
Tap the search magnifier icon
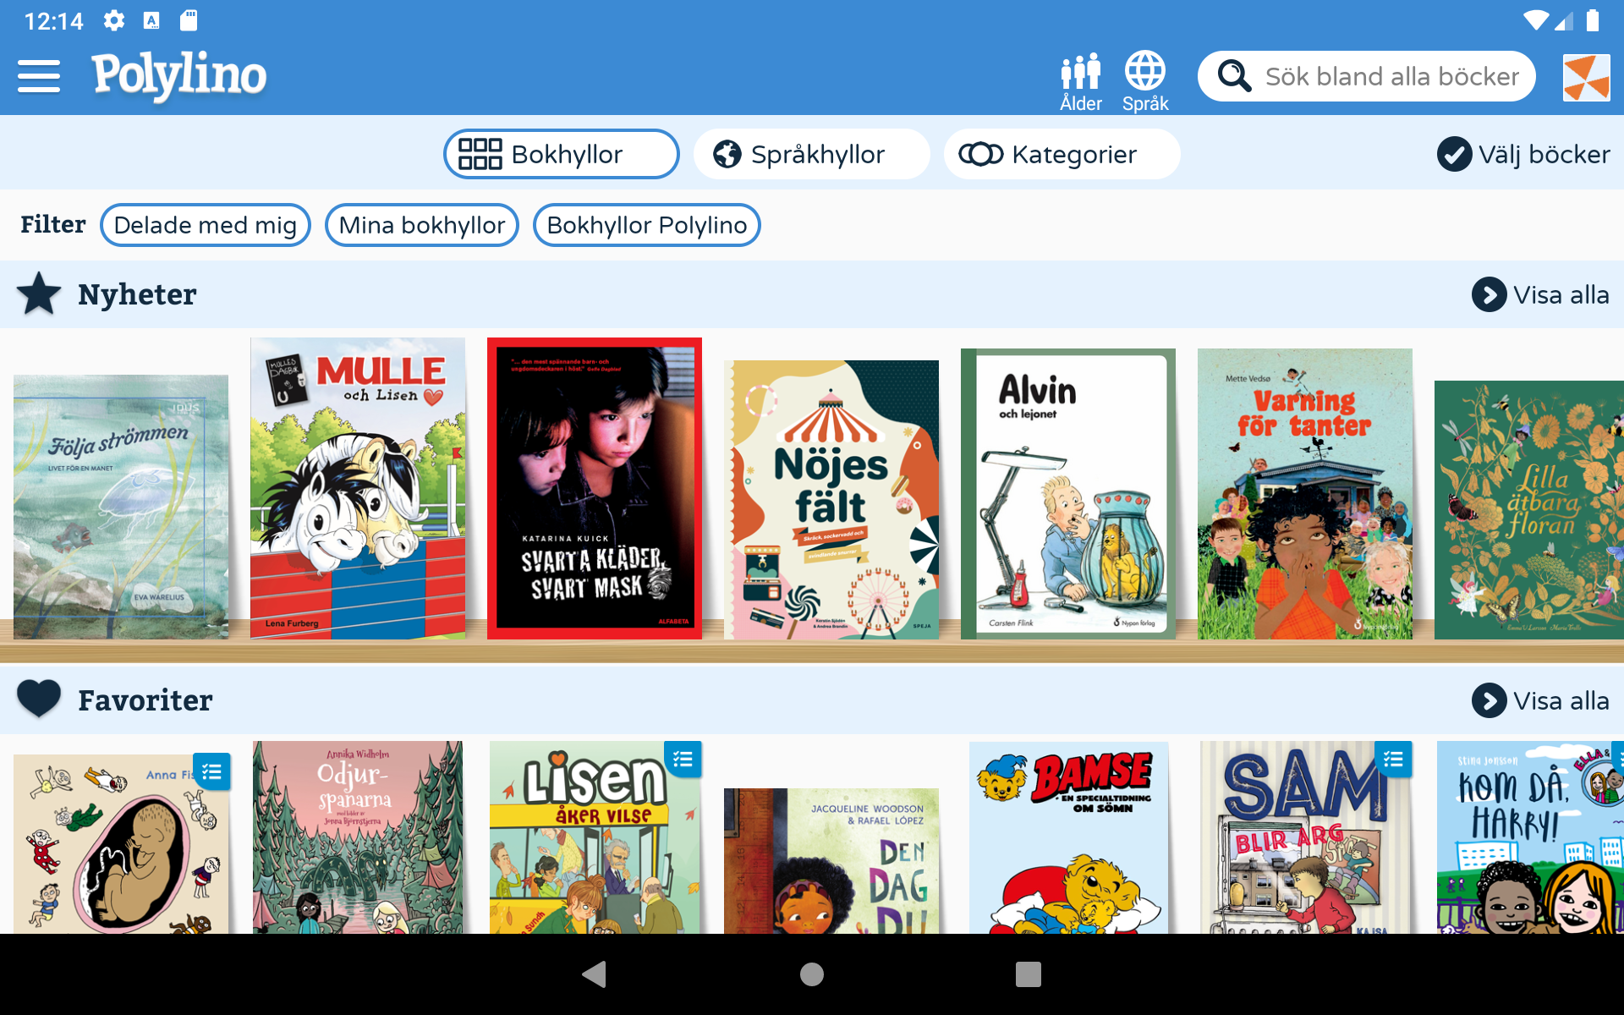1234,76
